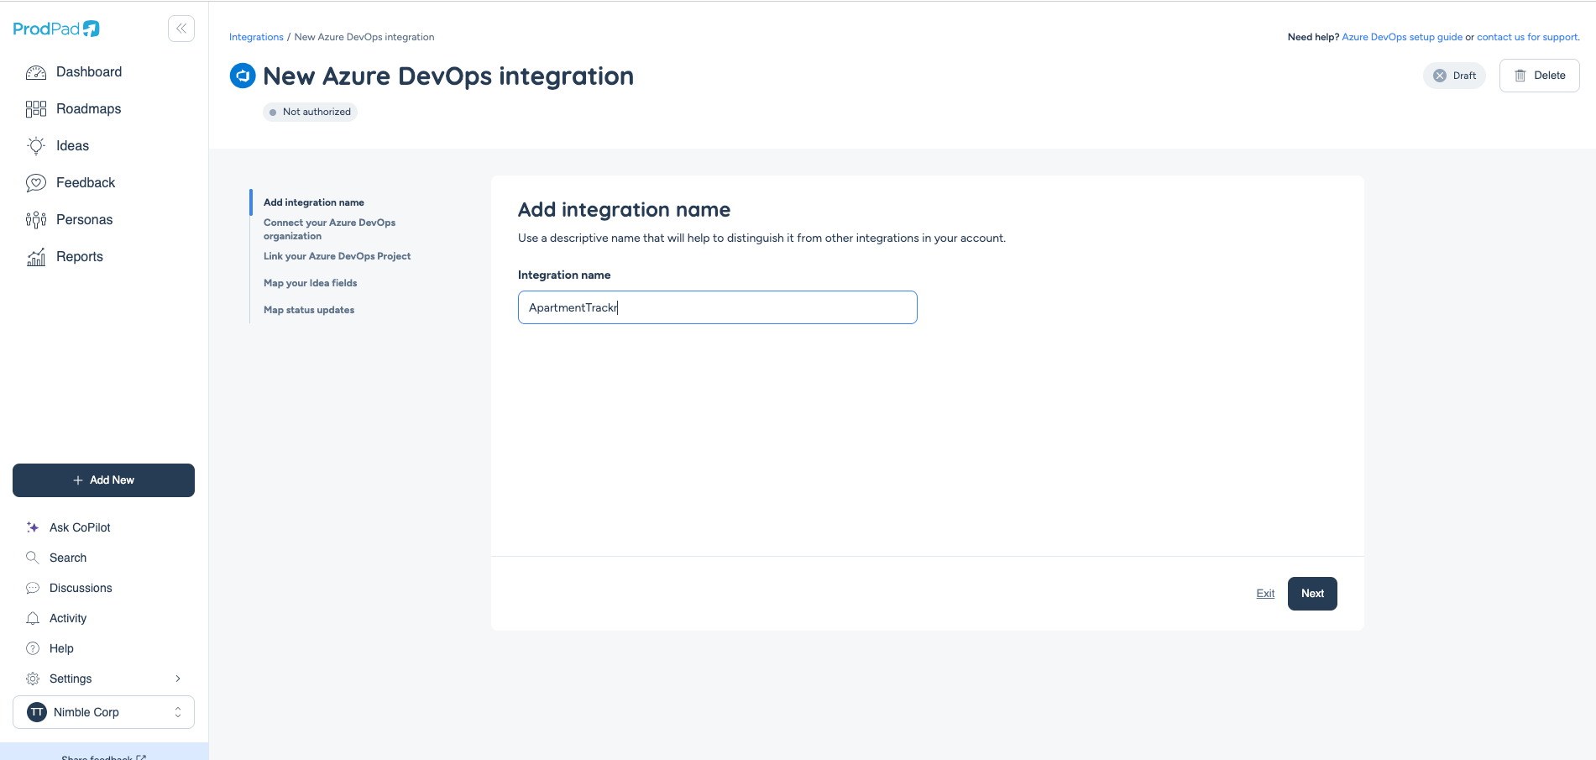1596x760 pixels.
Task: Click the Draft status badge
Action: pos(1454,76)
